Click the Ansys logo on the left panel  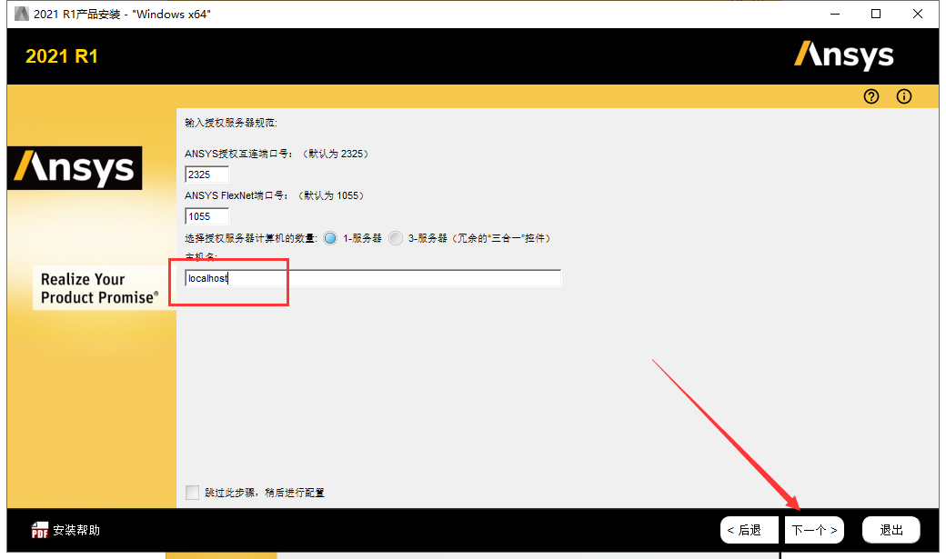point(75,168)
